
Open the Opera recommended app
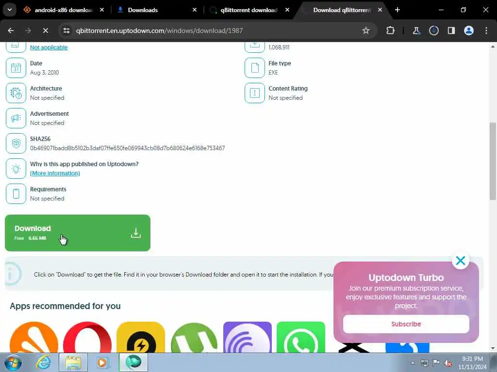[x=87, y=337]
